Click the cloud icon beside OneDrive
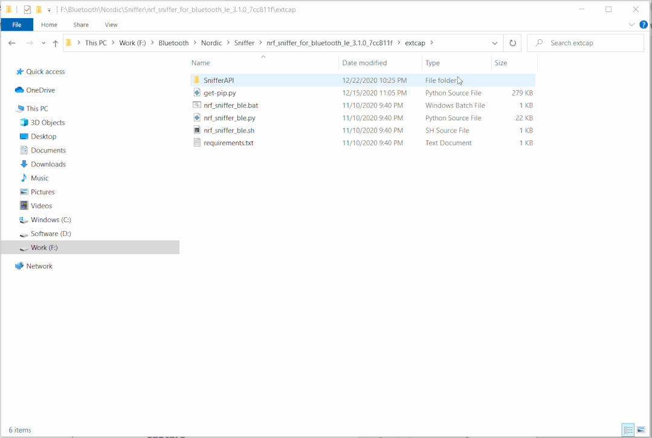The image size is (652, 438). (19, 90)
